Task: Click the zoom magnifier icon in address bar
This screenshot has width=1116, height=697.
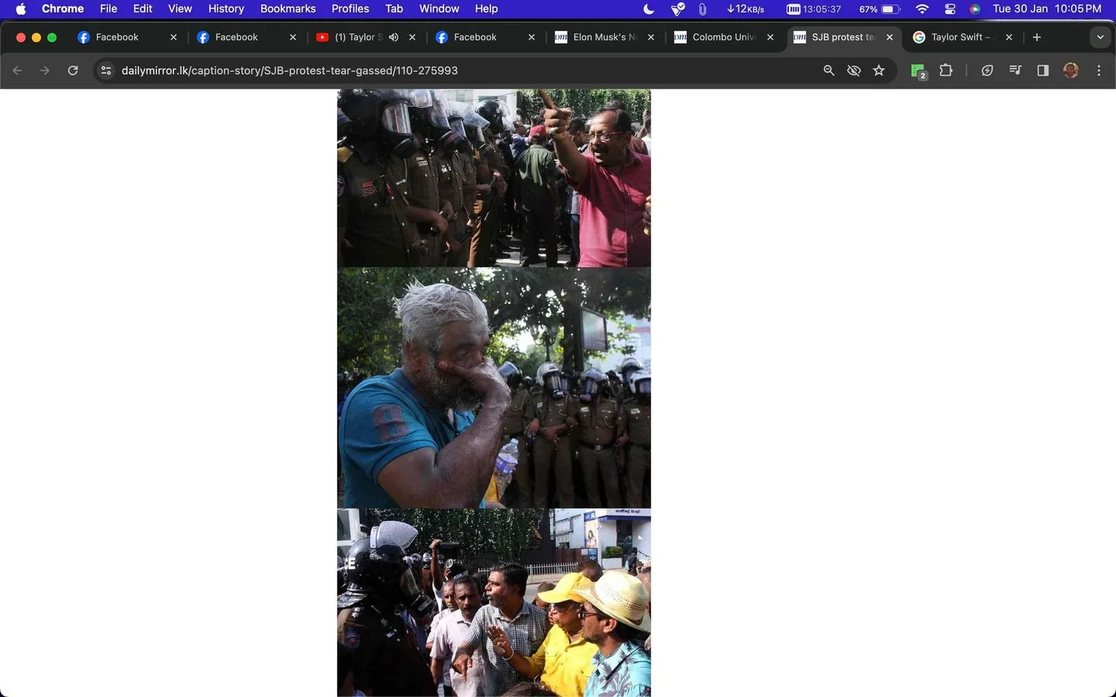Action: (828, 70)
